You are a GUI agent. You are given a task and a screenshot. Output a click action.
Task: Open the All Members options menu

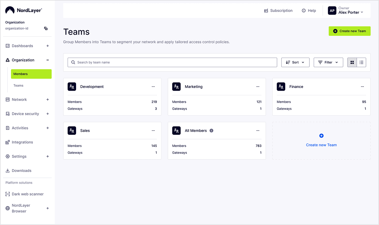[x=258, y=131]
